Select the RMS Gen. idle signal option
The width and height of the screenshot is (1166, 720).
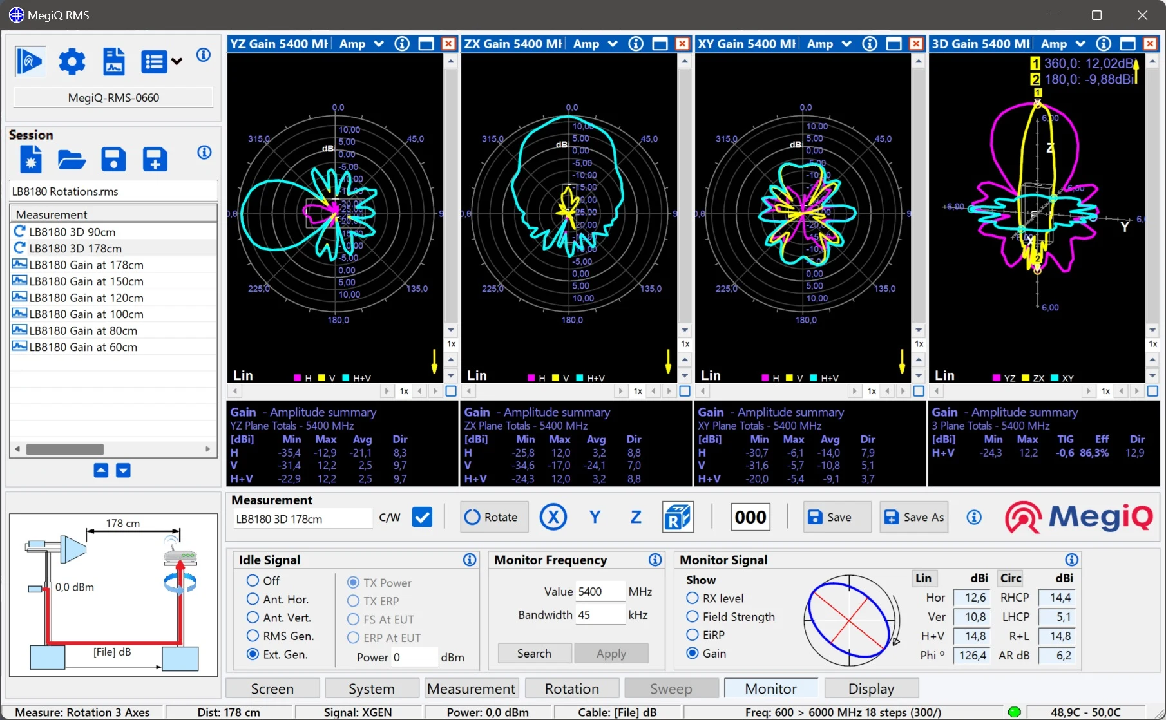[253, 636]
